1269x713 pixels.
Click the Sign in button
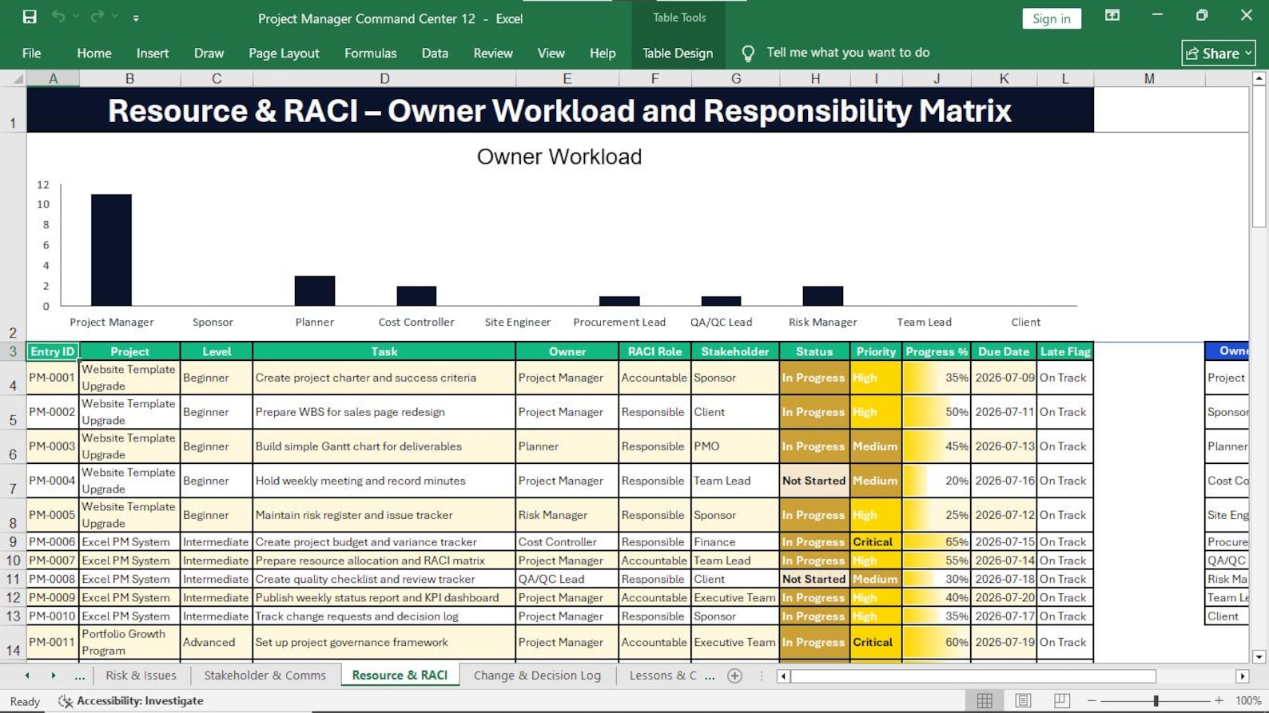(x=1052, y=18)
